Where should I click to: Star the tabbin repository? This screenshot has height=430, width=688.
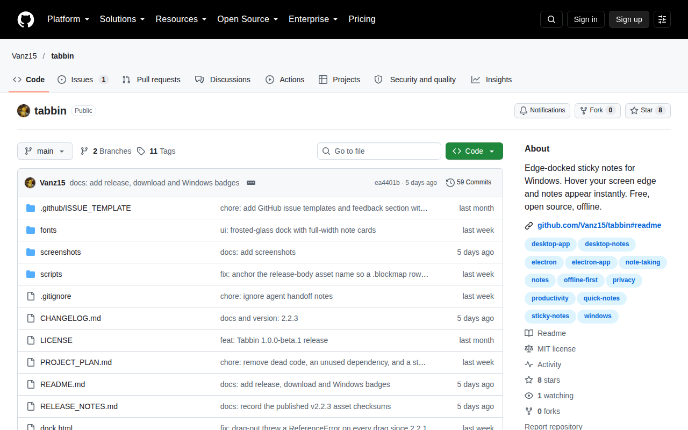[648, 111]
